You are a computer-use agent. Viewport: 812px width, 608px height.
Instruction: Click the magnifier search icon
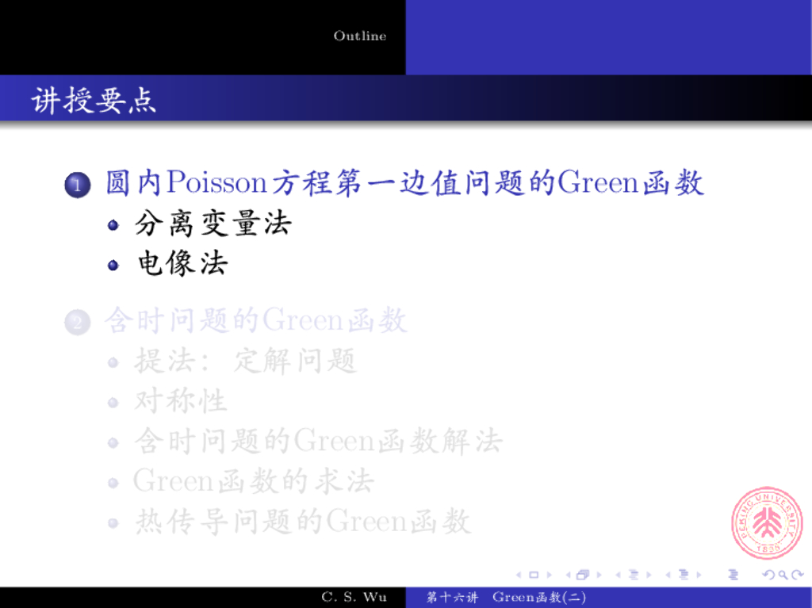point(783,575)
